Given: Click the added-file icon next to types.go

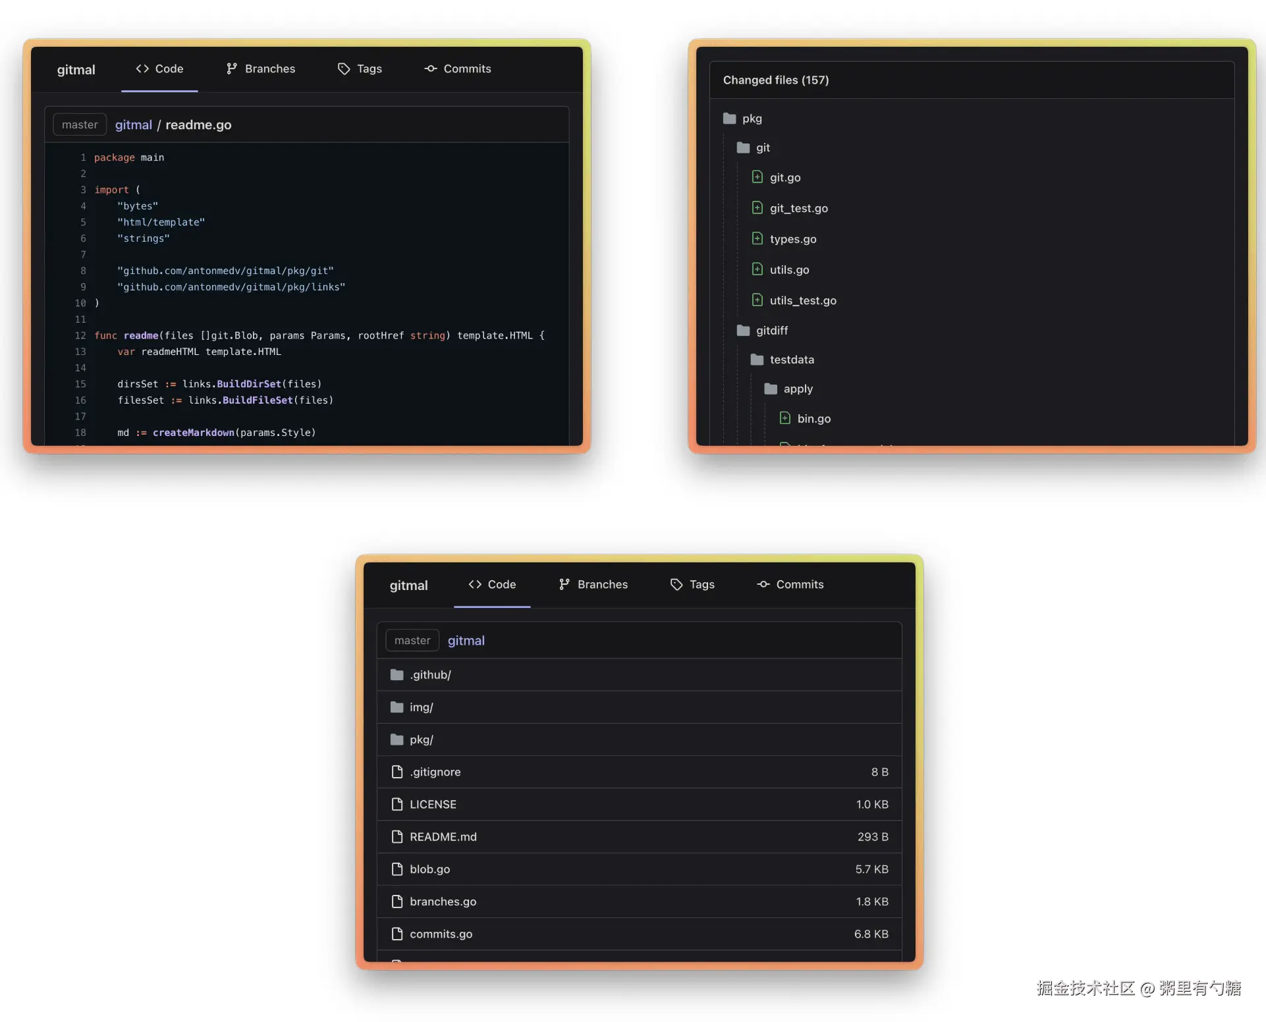Looking at the screenshot, I should 757,238.
